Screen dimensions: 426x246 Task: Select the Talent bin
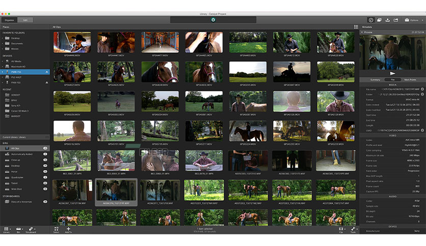click(25, 183)
